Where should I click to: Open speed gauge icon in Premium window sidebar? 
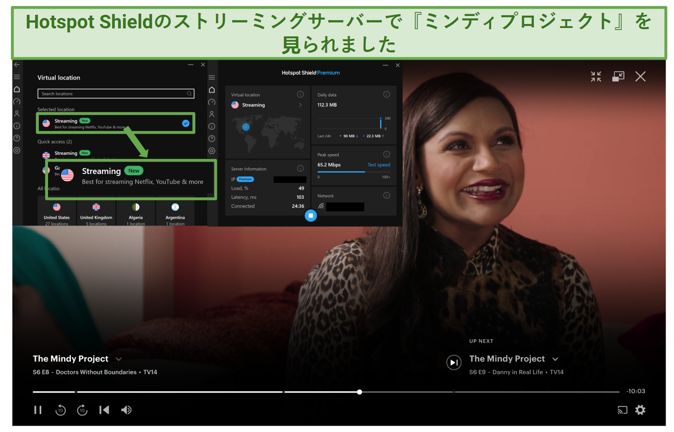(212, 102)
